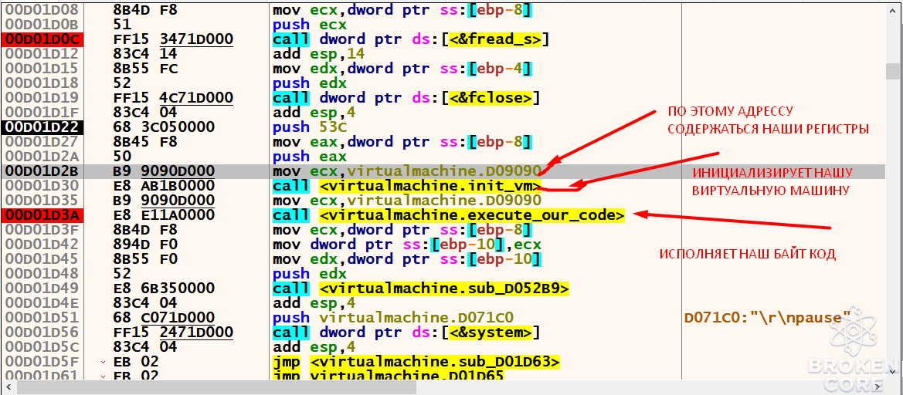Click the horizontal scrollbar left arrow
This screenshot has width=903, height=395.
(x=9, y=388)
